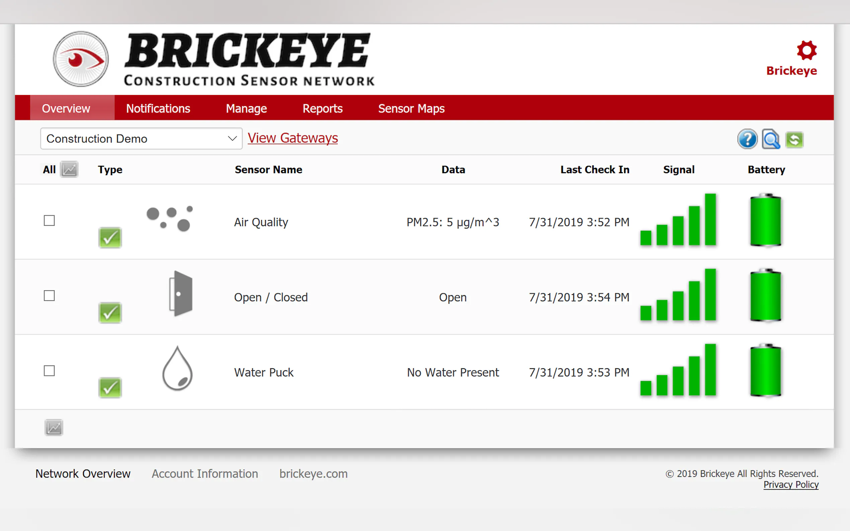
Task: Click Account Information in the footer
Action: point(205,474)
